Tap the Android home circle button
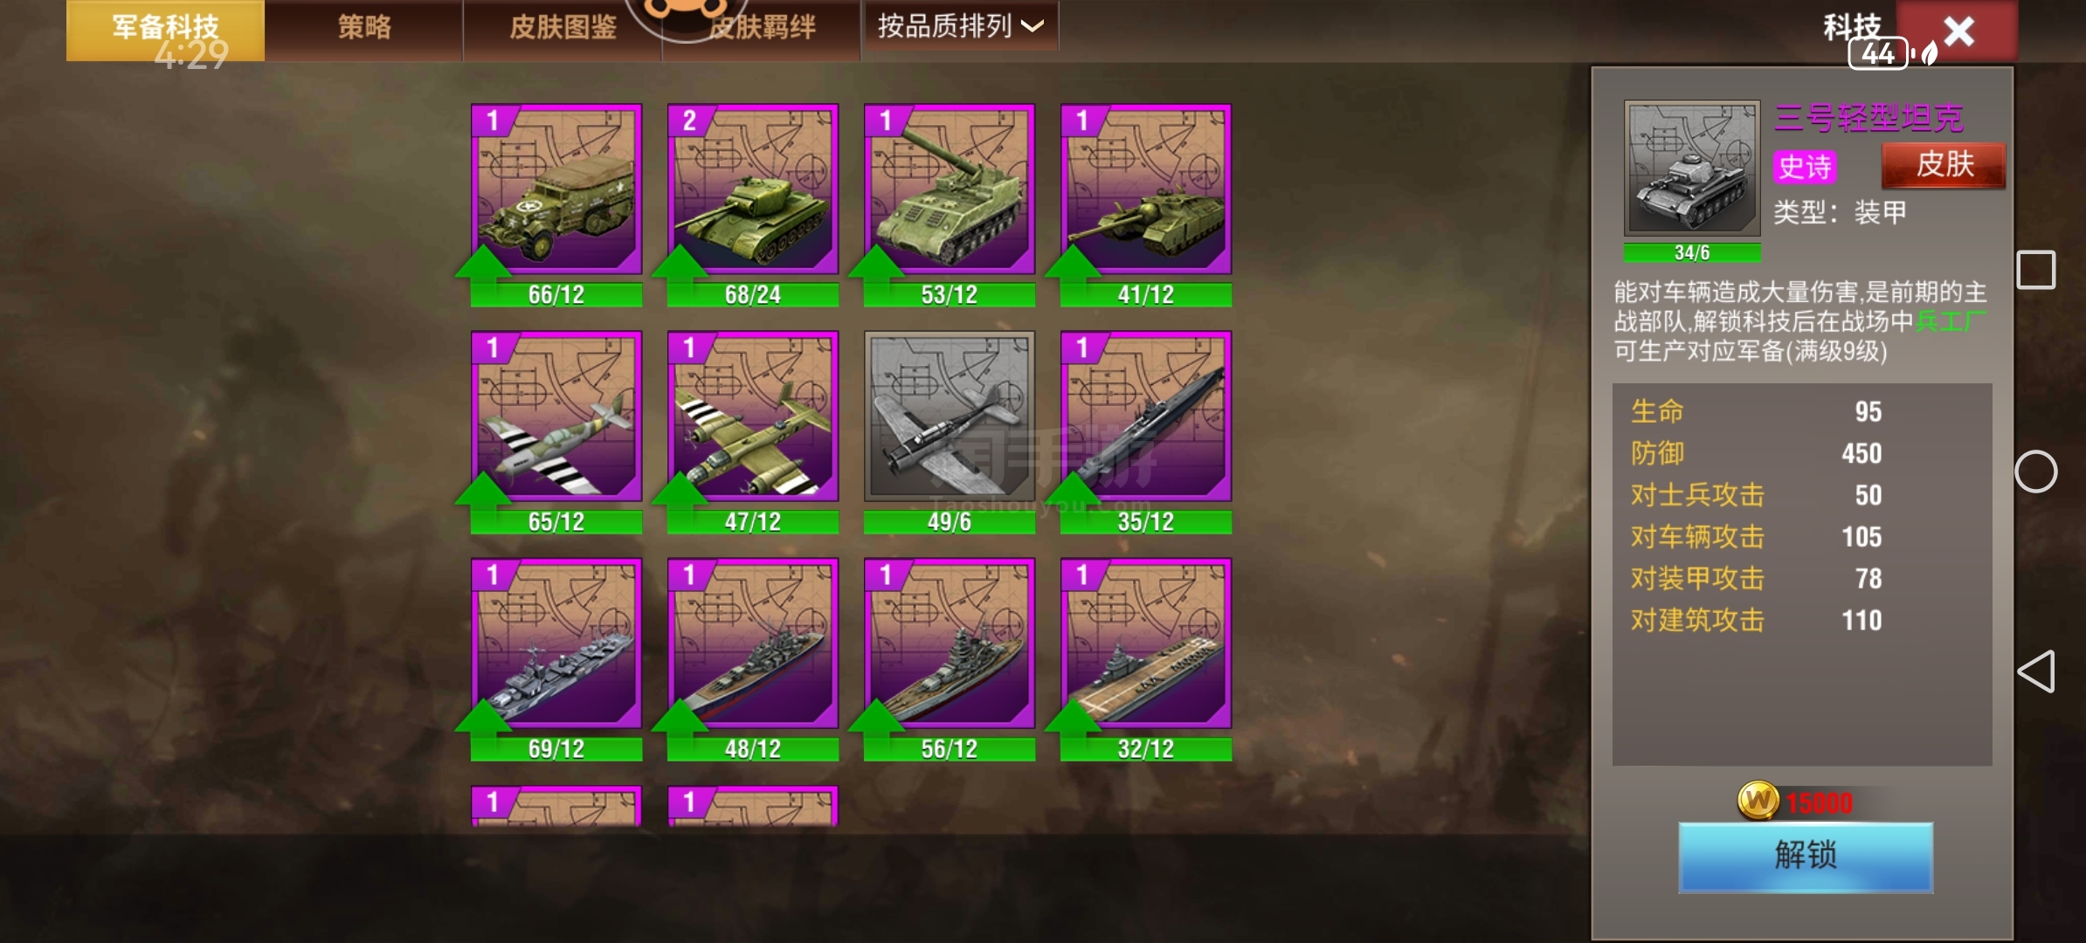This screenshot has height=943, width=2086. coord(2035,471)
